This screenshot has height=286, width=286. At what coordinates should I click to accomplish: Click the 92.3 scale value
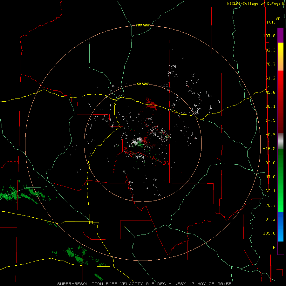click(270, 50)
